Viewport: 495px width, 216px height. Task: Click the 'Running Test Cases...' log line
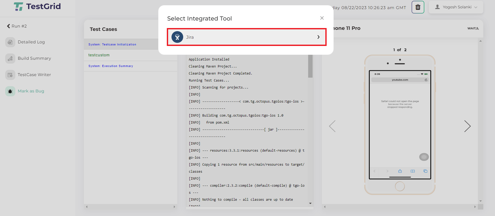point(209,80)
